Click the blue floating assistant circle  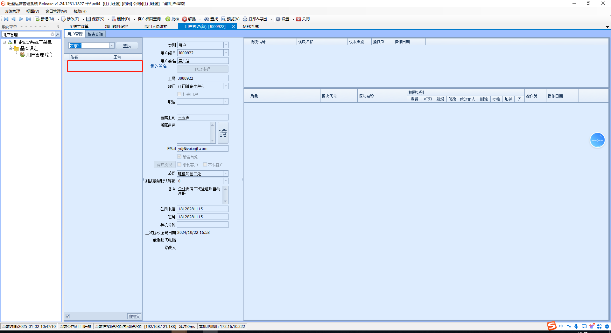[x=597, y=140]
